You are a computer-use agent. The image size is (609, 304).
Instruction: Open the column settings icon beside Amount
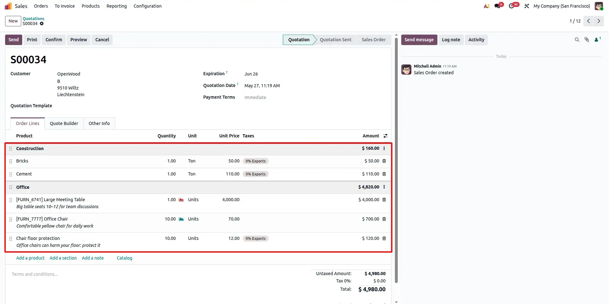(x=385, y=136)
